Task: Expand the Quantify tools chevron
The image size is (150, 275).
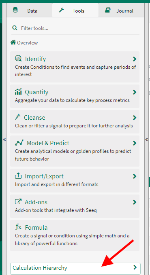Action: (135, 92)
